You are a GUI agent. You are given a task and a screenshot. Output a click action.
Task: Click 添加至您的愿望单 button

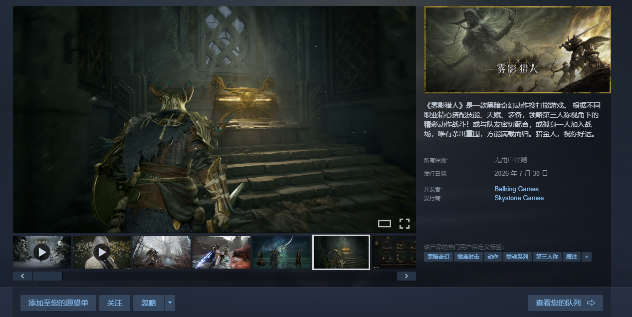coord(58,303)
